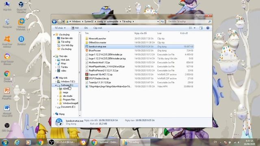The image size is (260, 146).
Task: Open Bandicut desktop shortcut
Action: coord(21,41)
